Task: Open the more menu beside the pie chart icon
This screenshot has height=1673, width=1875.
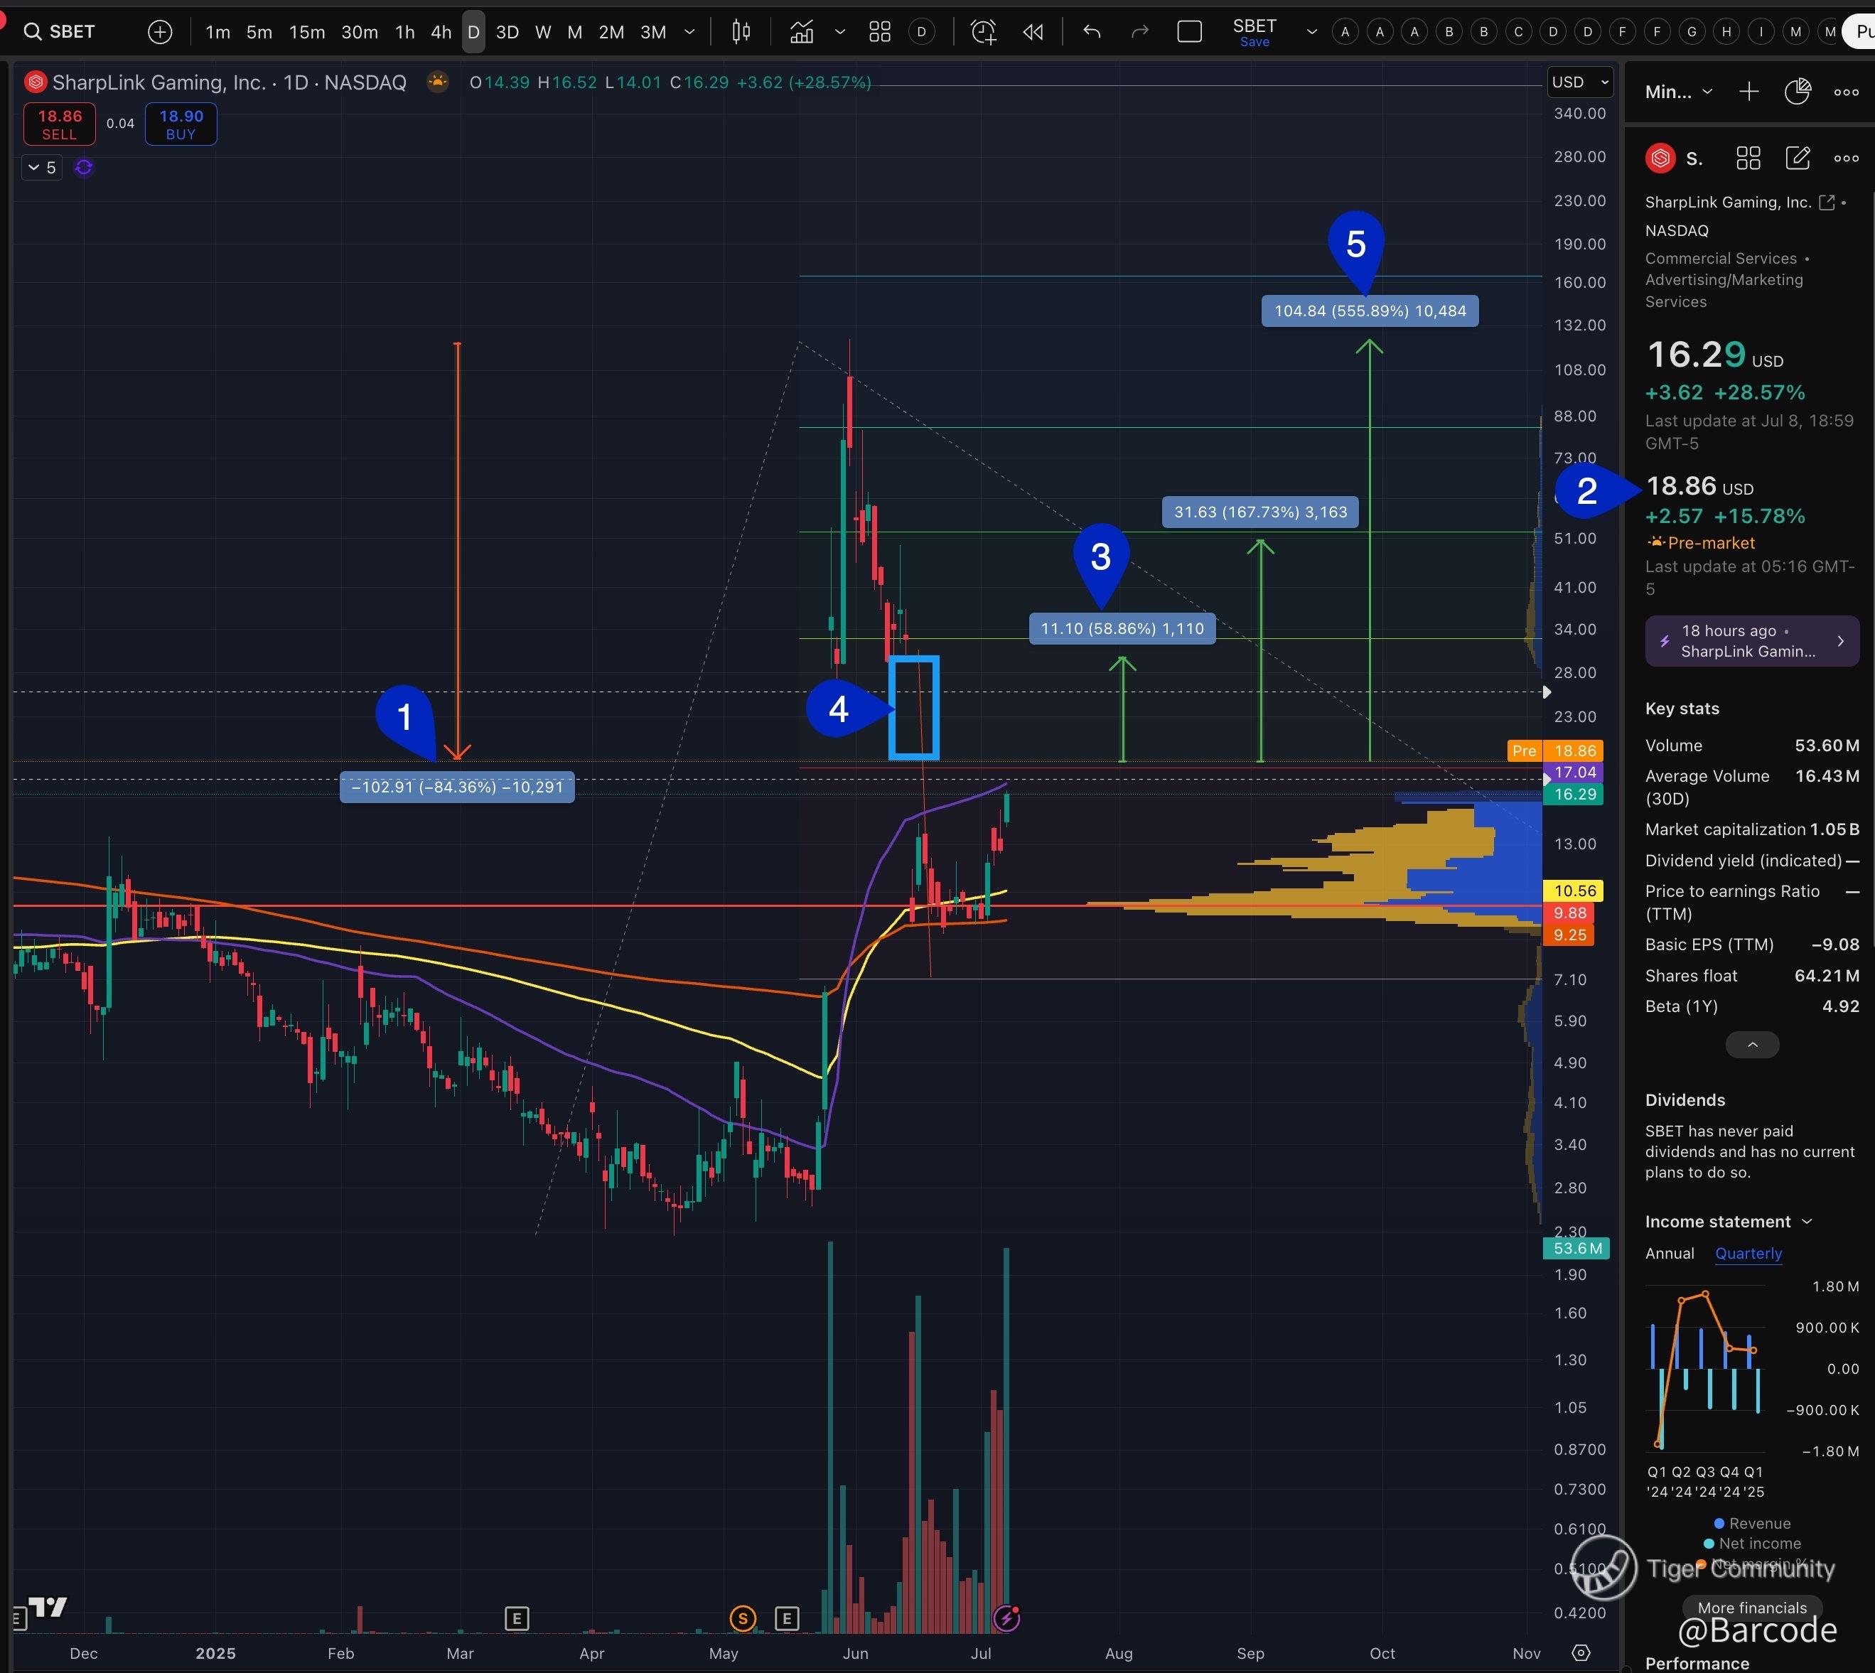Action: [x=1846, y=91]
